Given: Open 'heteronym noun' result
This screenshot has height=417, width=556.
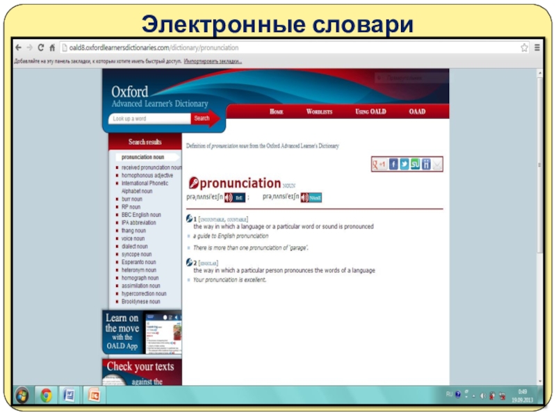Looking at the screenshot, I should click(x=138, y=270).
